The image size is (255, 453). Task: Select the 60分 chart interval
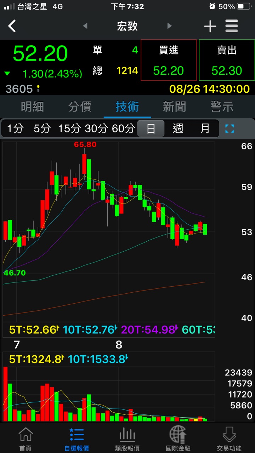click(x=123, y=128)
